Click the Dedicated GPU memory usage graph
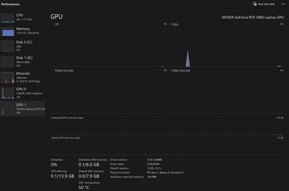The width and height of the screenshot is (289, 191). coord(167,127)
